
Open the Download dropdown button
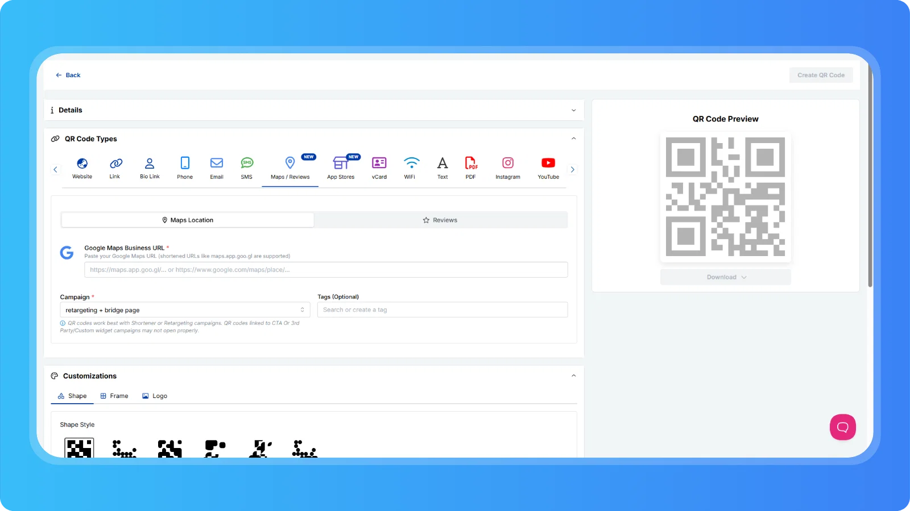coord(726,277)
